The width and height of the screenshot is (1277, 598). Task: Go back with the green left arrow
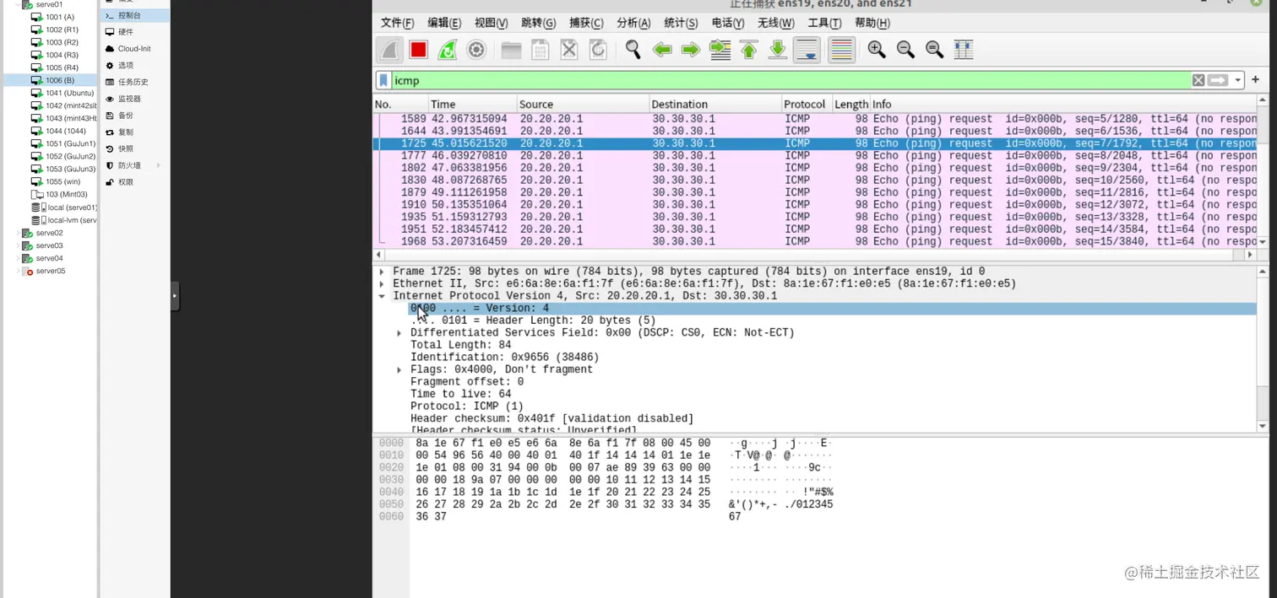tap(662, 50)
